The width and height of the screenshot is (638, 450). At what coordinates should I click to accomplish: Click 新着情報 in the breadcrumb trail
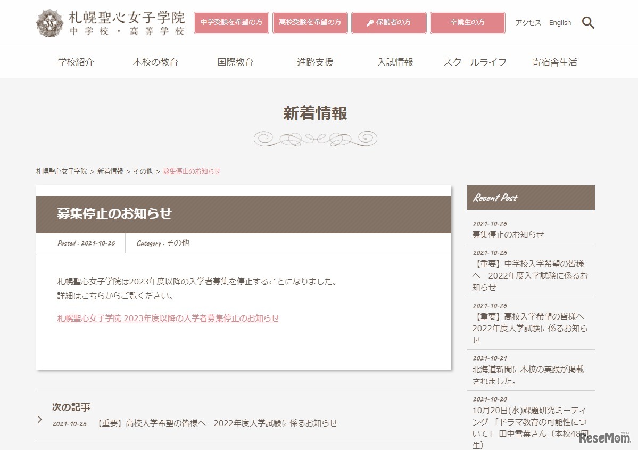(x=110, y=171)
